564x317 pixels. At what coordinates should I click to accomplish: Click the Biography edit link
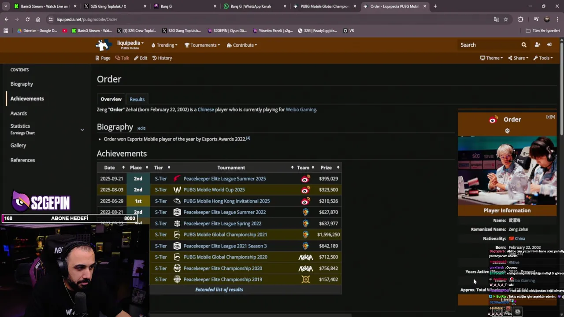[141, 128]
